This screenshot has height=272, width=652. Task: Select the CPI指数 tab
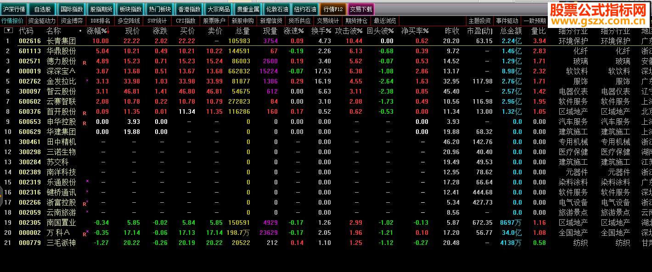click(185, 21)
